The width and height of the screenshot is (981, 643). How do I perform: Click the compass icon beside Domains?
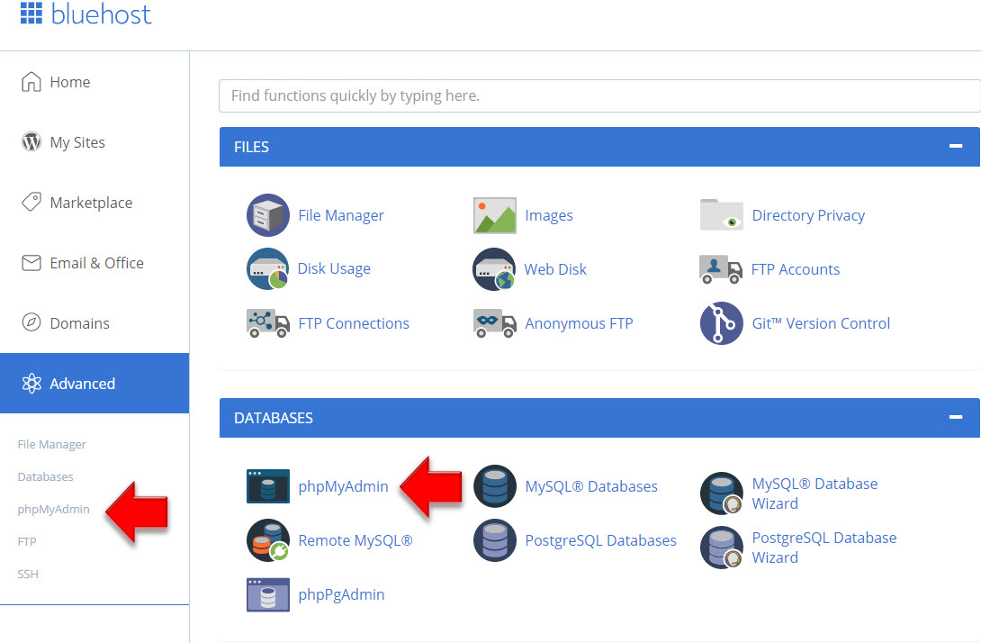click(31, 323)
